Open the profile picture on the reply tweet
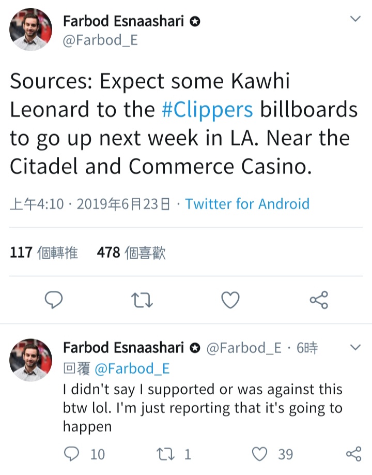372x475 pixels. click(x=31, y=360)
